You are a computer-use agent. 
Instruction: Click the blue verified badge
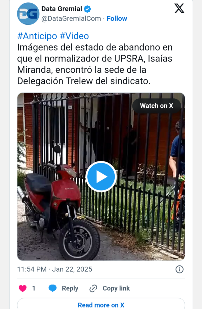(87, 9)
